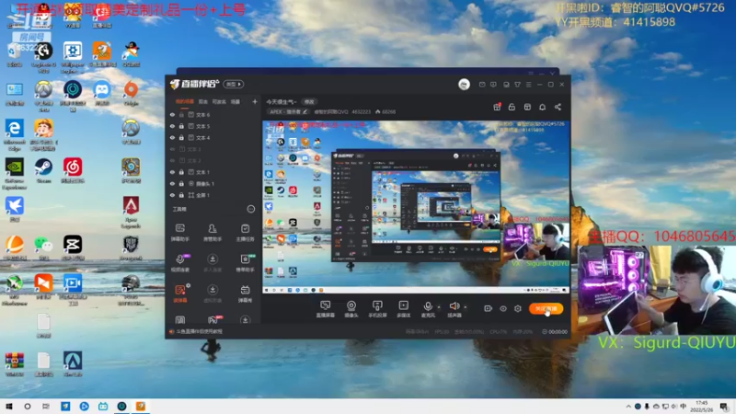Show the dimmed 文本 2 layer via its eye
Image resolution: width=736 pixels, height=414 pixels.
tap(172, 160)
